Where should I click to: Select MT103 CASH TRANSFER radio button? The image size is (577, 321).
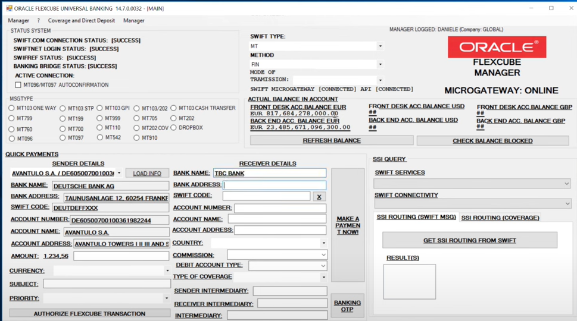click(173, 108)
